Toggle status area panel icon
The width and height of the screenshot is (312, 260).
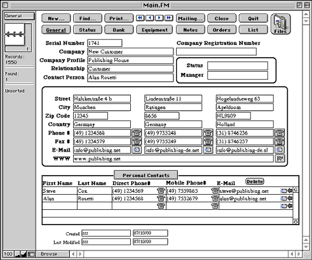[31, 254]
